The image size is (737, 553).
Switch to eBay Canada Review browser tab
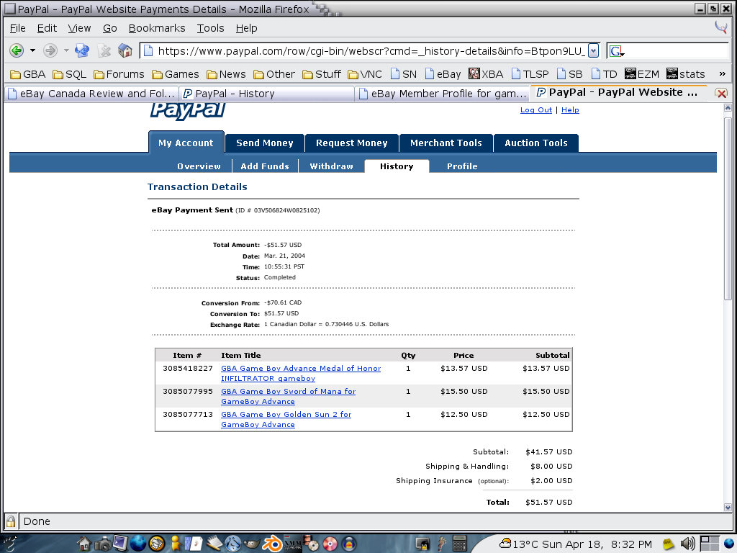(91, 94)
